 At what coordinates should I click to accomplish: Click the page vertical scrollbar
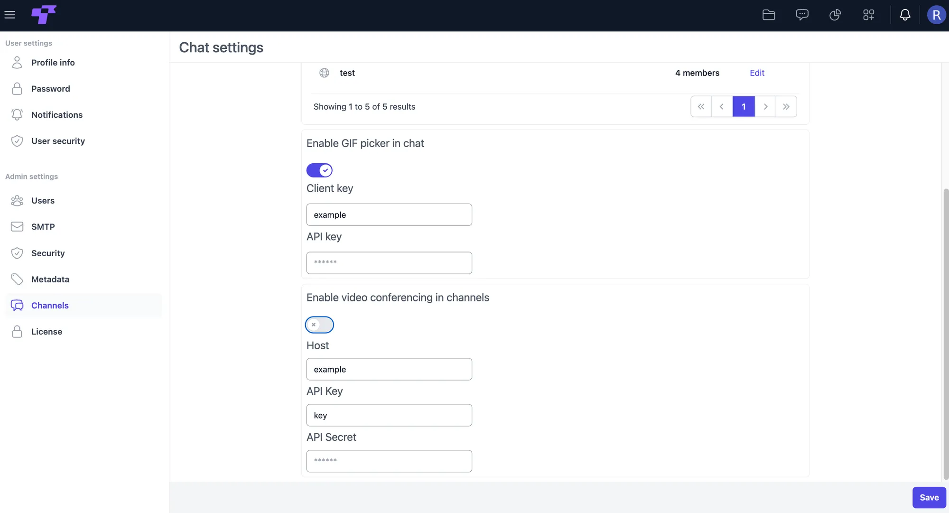click(x=946, y=334)
